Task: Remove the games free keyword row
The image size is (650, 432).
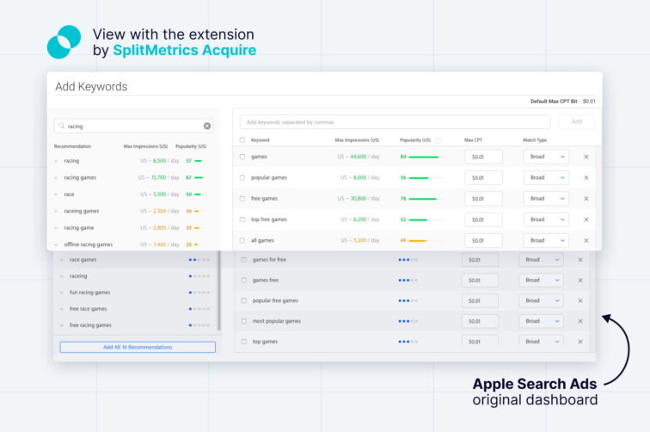Action: pyautogui.click(x=580, y=281)
